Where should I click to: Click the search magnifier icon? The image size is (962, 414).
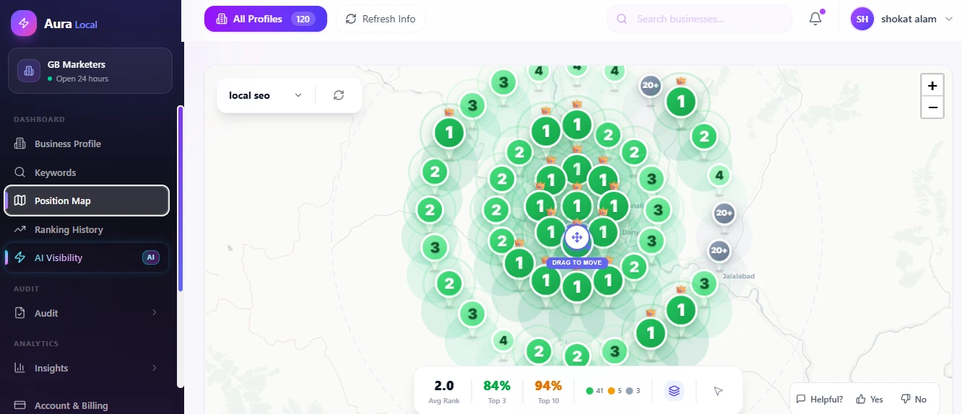point(622,19)
